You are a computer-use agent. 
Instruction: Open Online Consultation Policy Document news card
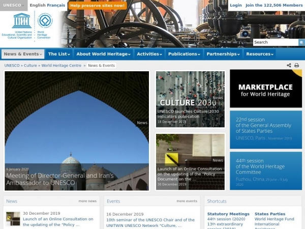[190, 162]
